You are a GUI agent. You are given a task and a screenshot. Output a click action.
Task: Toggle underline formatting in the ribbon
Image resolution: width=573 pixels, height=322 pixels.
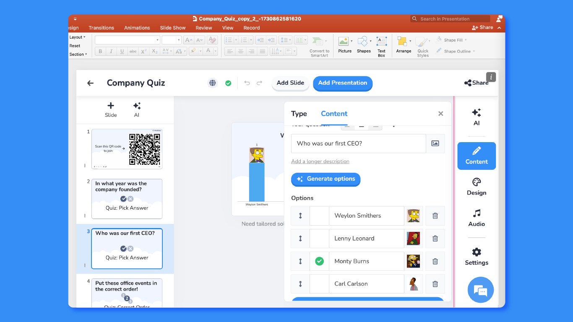122,51
